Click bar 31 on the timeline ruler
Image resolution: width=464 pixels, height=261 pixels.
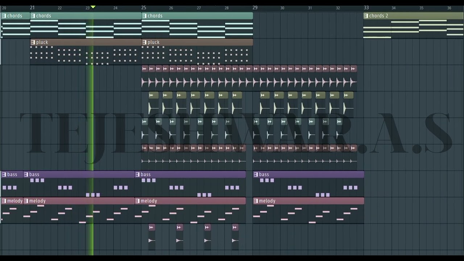click(310, 8)
